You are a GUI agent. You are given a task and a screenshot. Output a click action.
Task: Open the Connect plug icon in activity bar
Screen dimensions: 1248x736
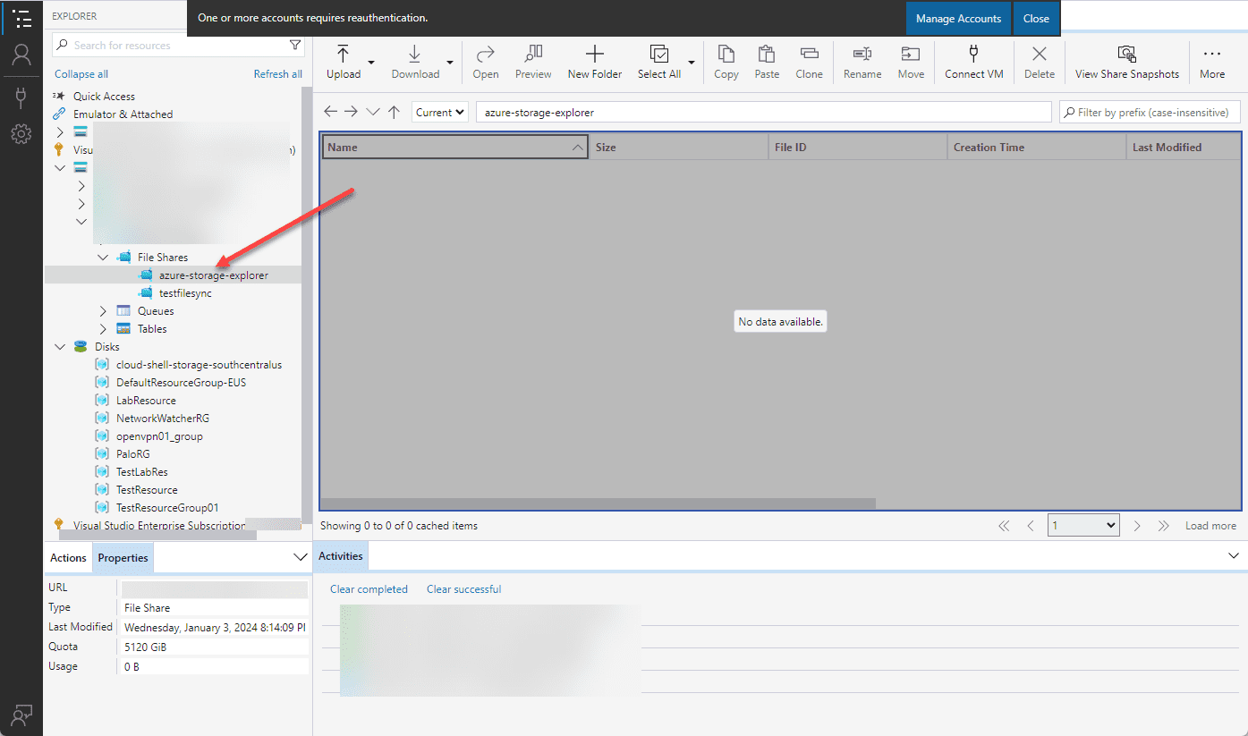(x=21, y=97)
